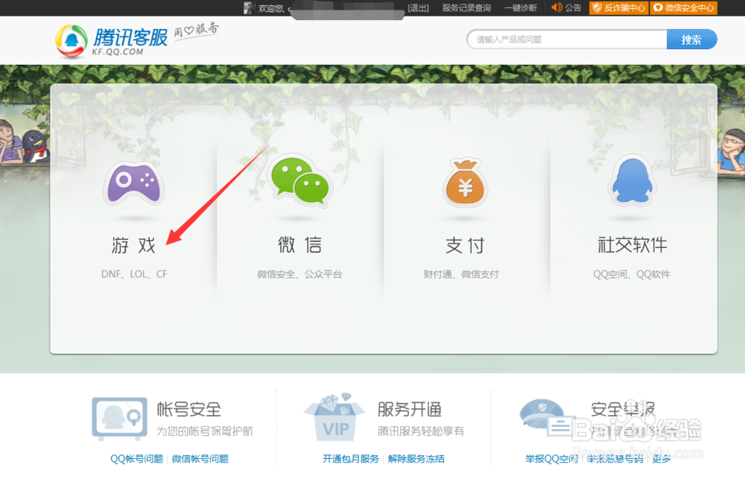Show 更多 report options
This screenshot has width=745, height=479.
coord(662,459)
